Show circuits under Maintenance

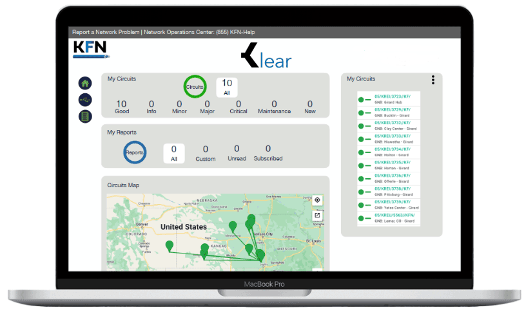[x=274, y=107]
